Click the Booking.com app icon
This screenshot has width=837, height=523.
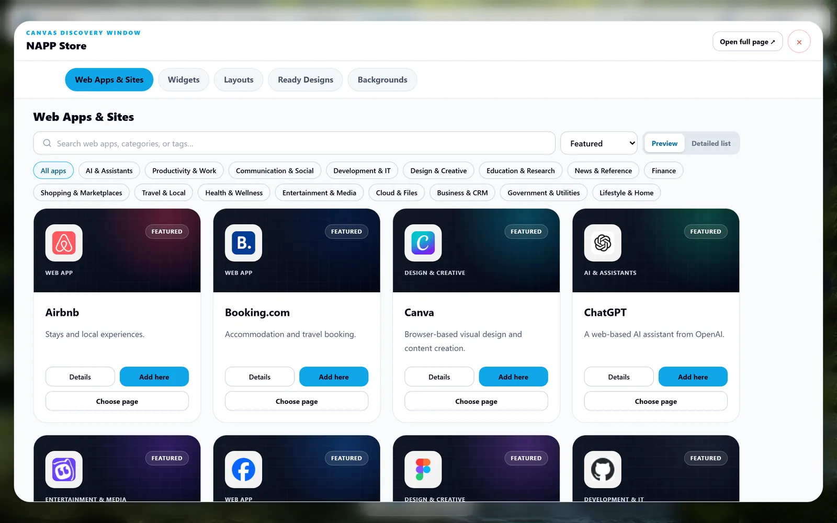coord(243,243)
